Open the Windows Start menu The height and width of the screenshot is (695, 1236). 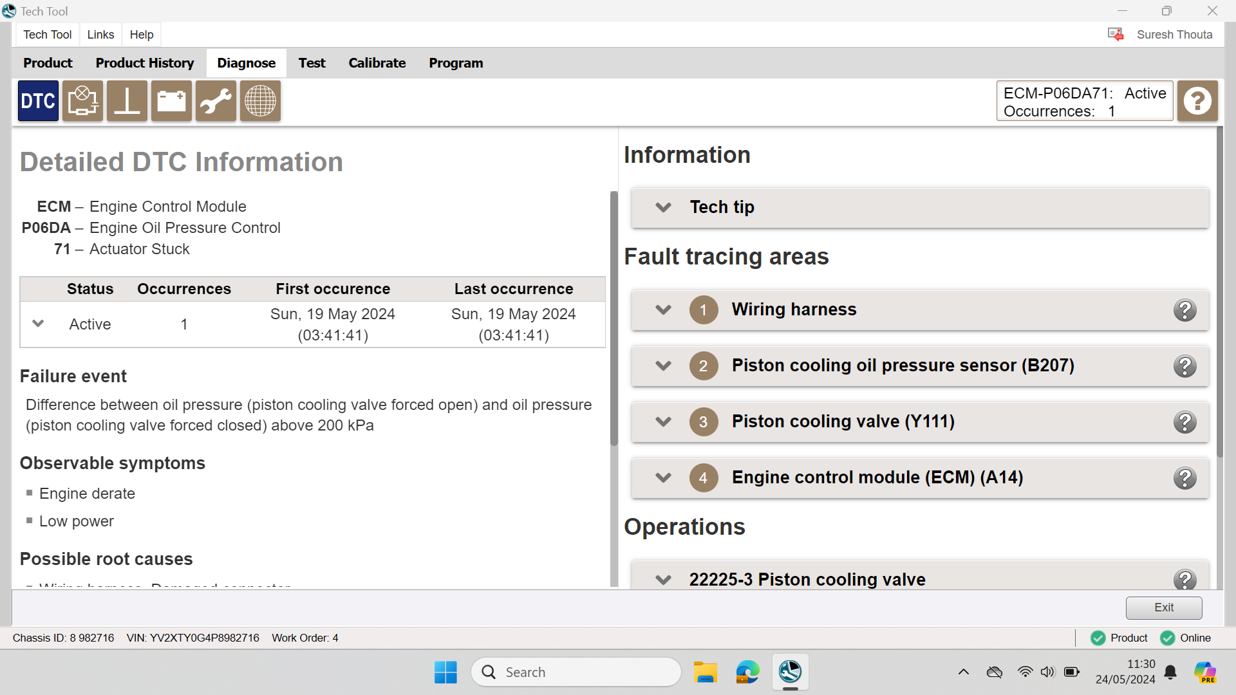pyautogui.click(x=445, y=672)
